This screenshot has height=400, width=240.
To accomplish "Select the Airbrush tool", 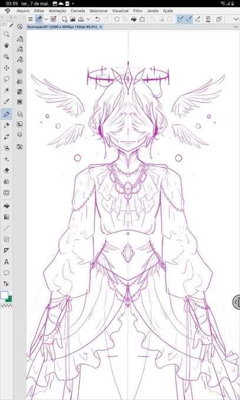I will [6, 148].
